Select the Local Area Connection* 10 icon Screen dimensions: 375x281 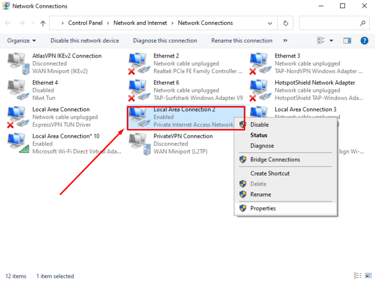point(17,144)
